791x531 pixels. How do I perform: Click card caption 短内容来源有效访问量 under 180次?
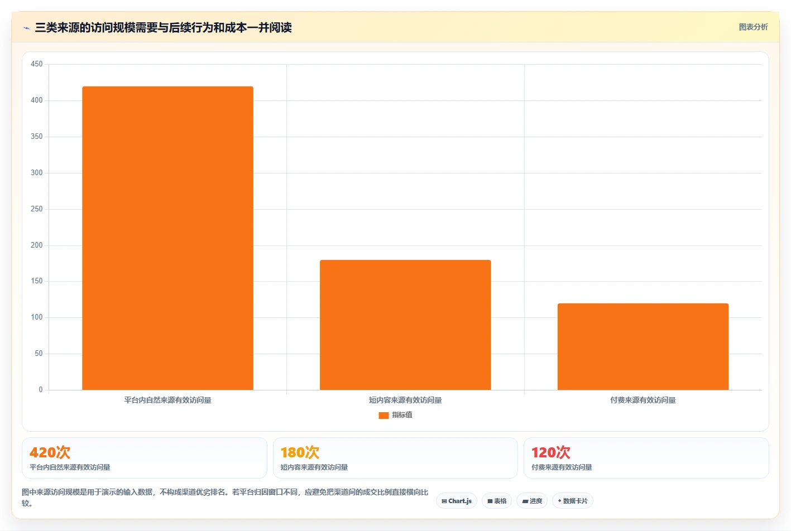point(314,467)
